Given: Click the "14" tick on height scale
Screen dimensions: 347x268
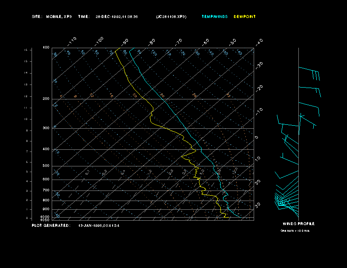Looking at the screenshot, I should coord(26,73).
